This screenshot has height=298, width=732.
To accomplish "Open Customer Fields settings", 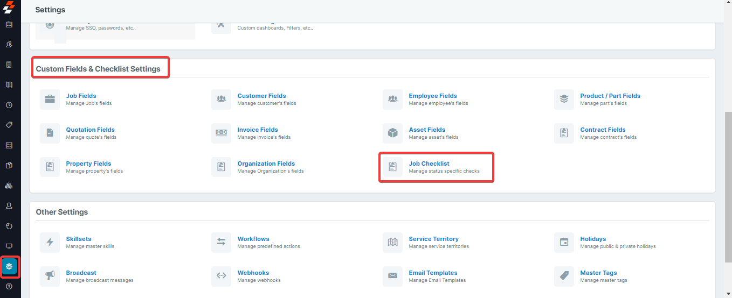I will tap(261, 96).
